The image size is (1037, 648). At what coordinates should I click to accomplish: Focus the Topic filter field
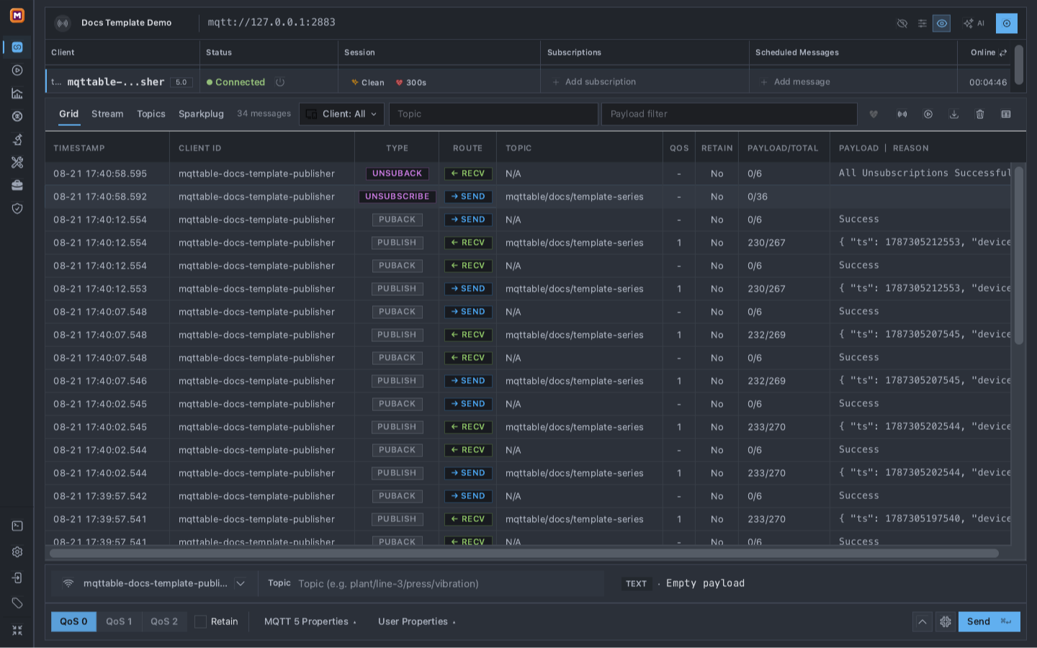click(x=493, y=114)
